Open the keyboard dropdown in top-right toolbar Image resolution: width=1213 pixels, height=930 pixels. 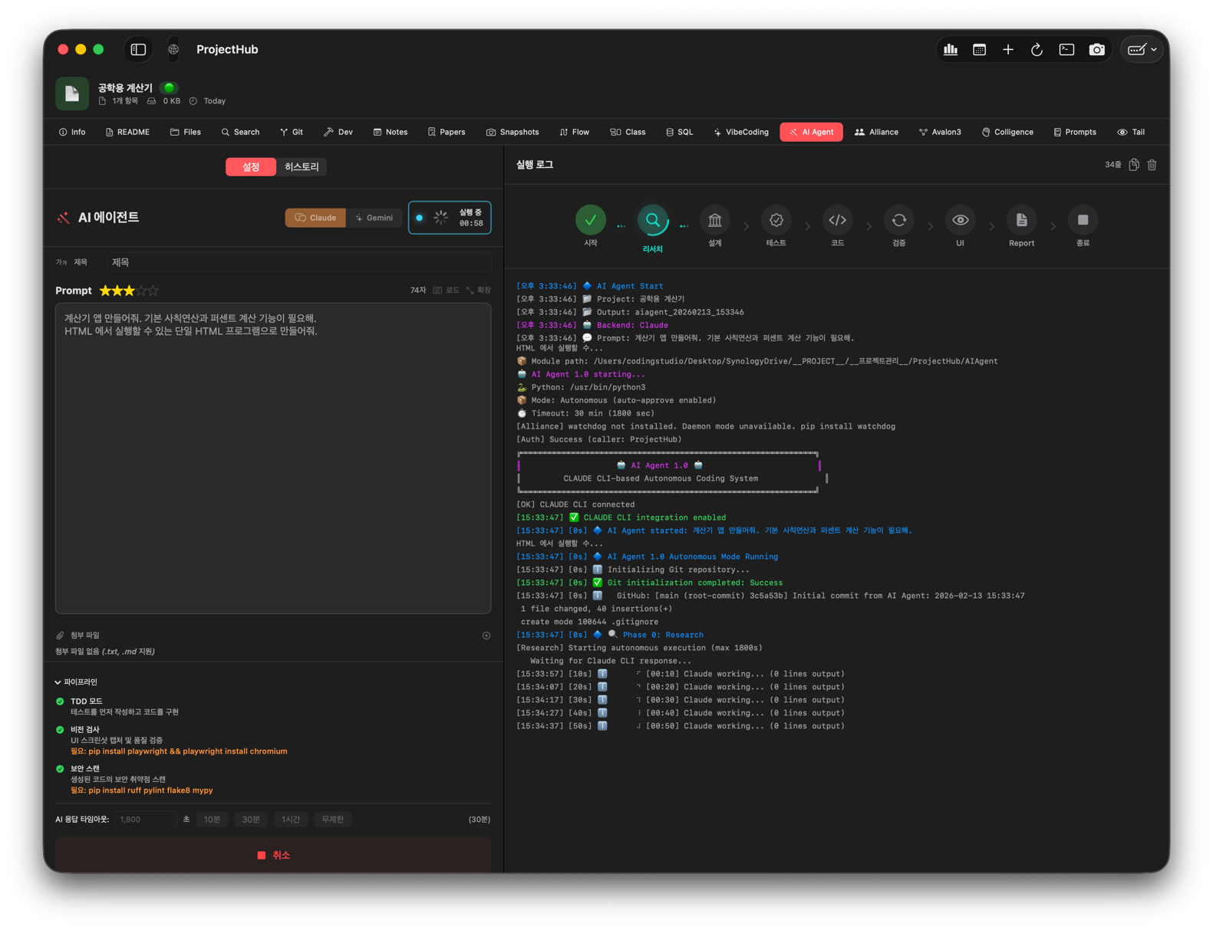(1142, 50)
